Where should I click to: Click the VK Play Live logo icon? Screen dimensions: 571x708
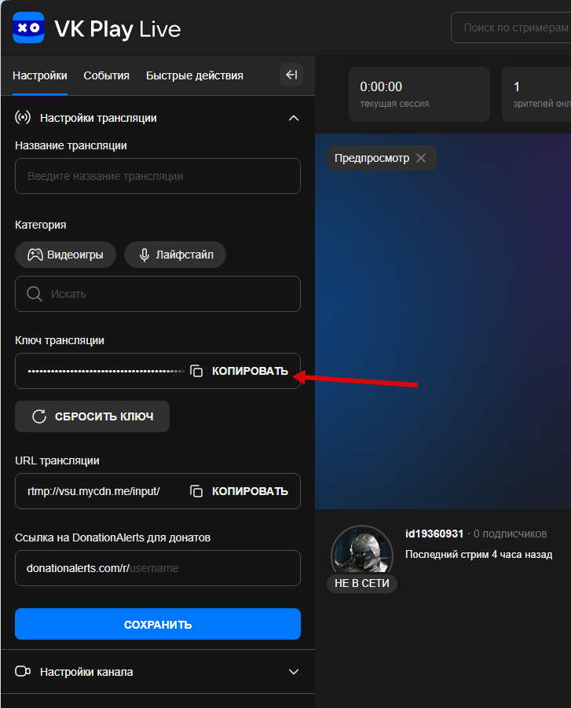pyautogui.click(x=28, y=28)
